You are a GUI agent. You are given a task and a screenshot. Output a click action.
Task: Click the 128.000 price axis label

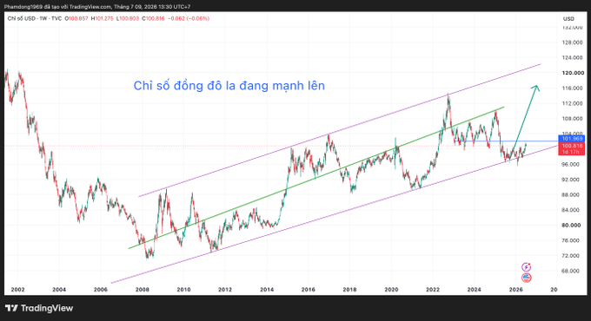point(572,43)
